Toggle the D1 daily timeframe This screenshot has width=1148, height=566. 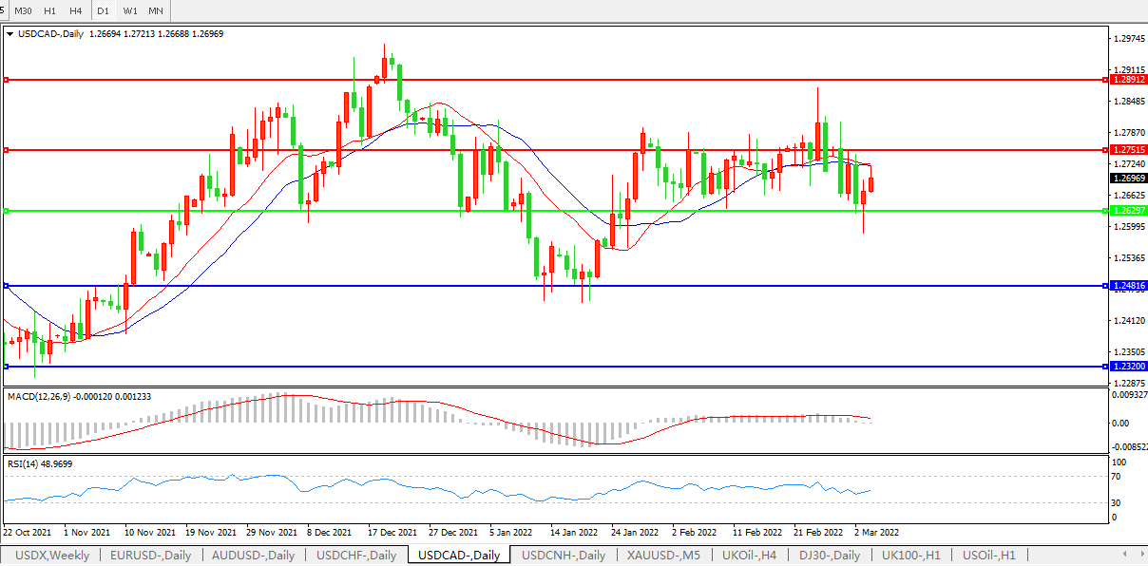click(x=104, y=10)
